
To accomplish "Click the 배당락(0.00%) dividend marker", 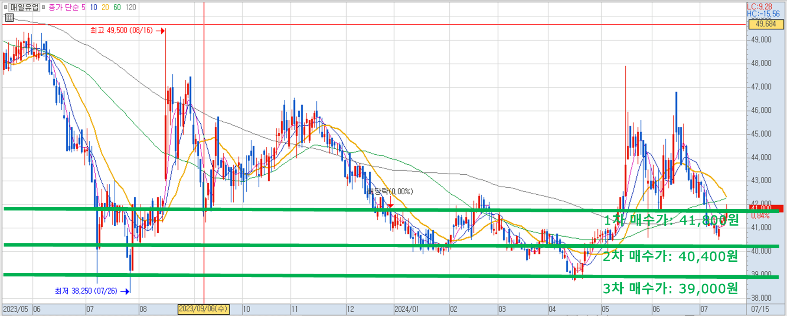I will tap(390, 192).
